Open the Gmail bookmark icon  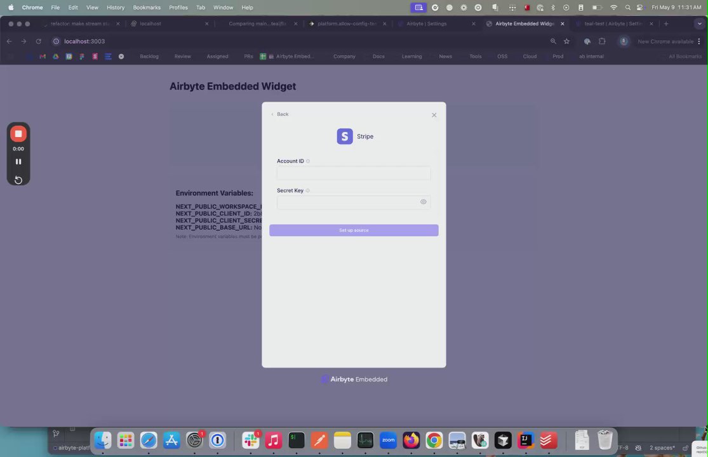point(43,56)
